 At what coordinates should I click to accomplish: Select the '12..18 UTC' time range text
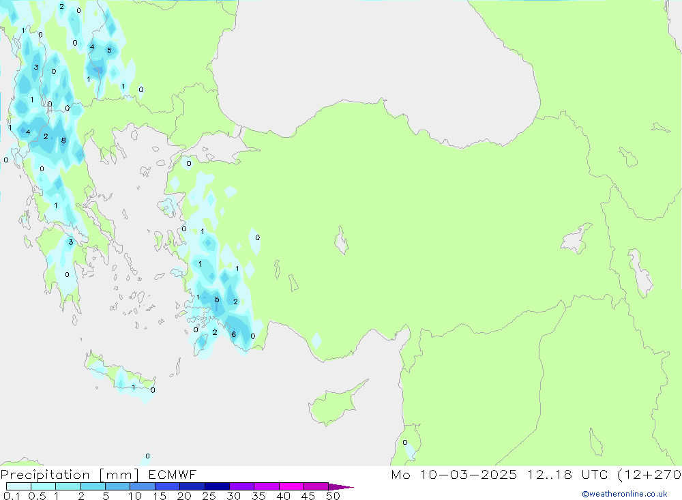(x=567, y=474)
